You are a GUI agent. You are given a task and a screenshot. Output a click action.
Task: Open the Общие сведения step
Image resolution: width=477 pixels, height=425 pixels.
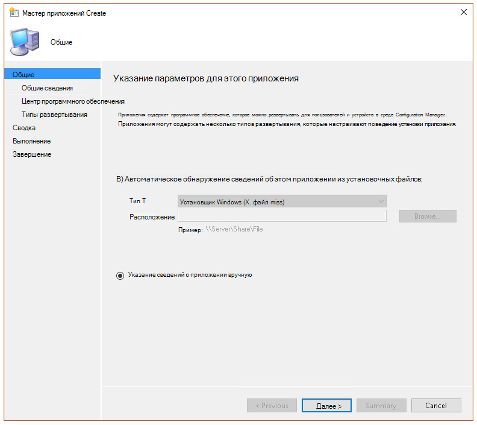click(x=47, y=88)
